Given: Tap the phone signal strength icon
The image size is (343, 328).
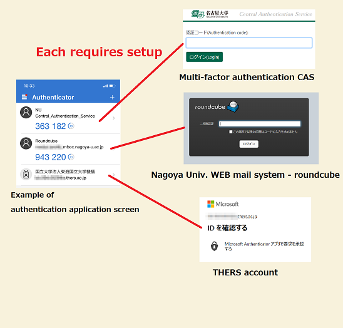Looking at the screenshot, I should (105, 86).
